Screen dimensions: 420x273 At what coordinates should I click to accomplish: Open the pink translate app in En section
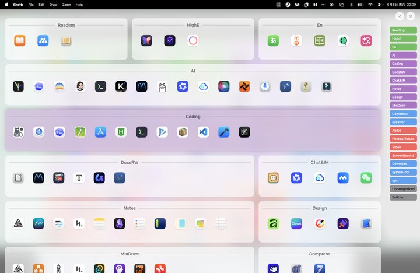click(x=366, y=41)
